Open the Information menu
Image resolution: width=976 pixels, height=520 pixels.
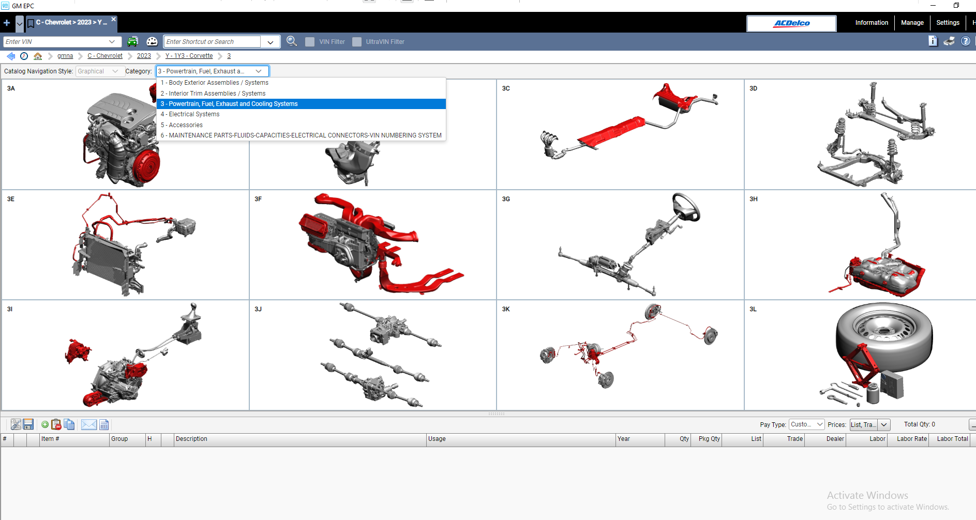coord(872,23)
